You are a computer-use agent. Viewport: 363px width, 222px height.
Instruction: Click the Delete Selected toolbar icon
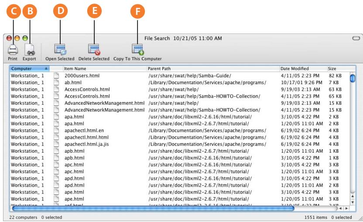click(94, 49)
